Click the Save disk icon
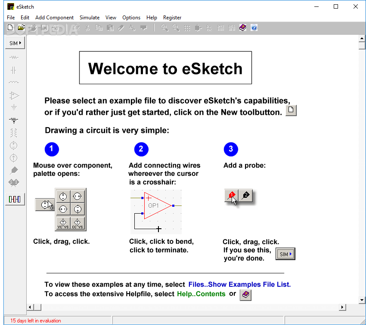 point(44,28)
